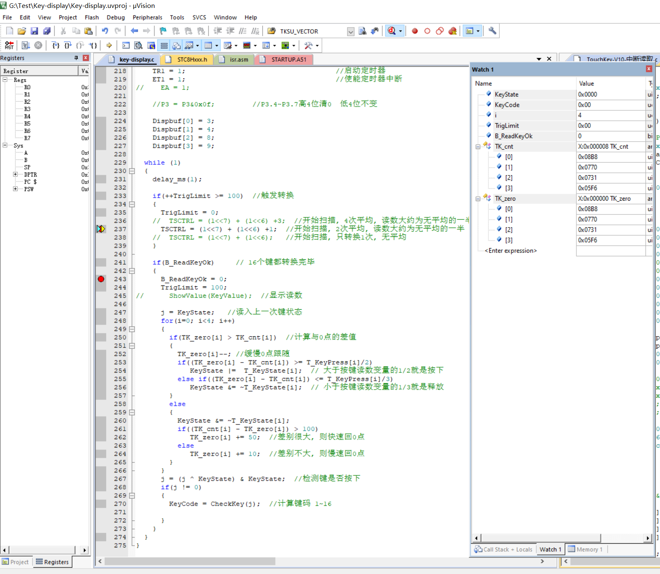This screenshot has width=660, height=574.
Task: Indent selected lines icon
Action: point(218,31)
